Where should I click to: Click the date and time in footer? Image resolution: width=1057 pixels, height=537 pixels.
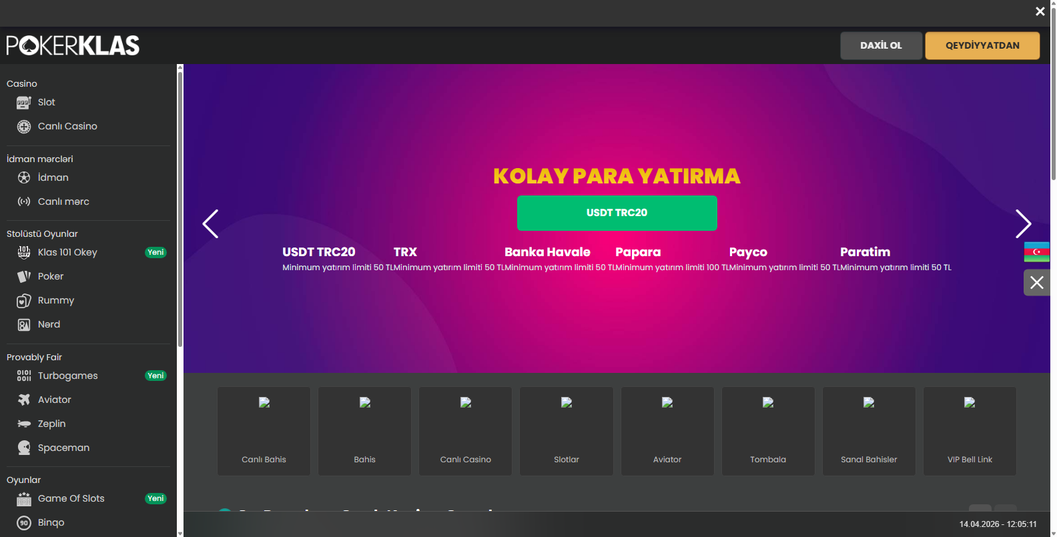tap(998, 524)
